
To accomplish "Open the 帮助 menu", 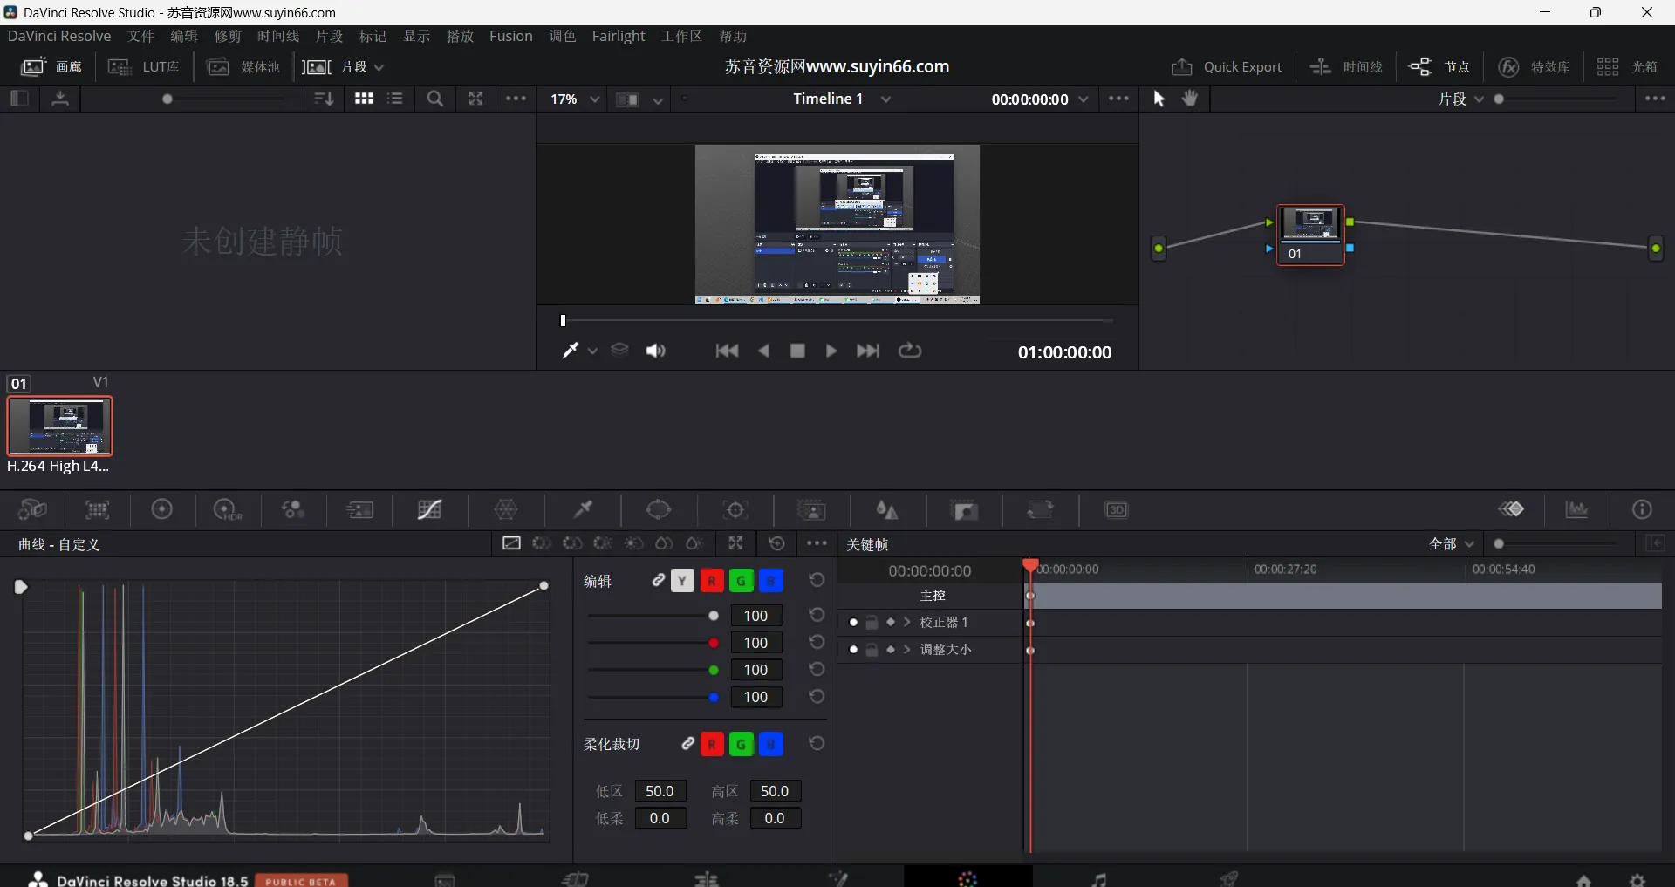I will pyautogui.click(x=734, y=36).
